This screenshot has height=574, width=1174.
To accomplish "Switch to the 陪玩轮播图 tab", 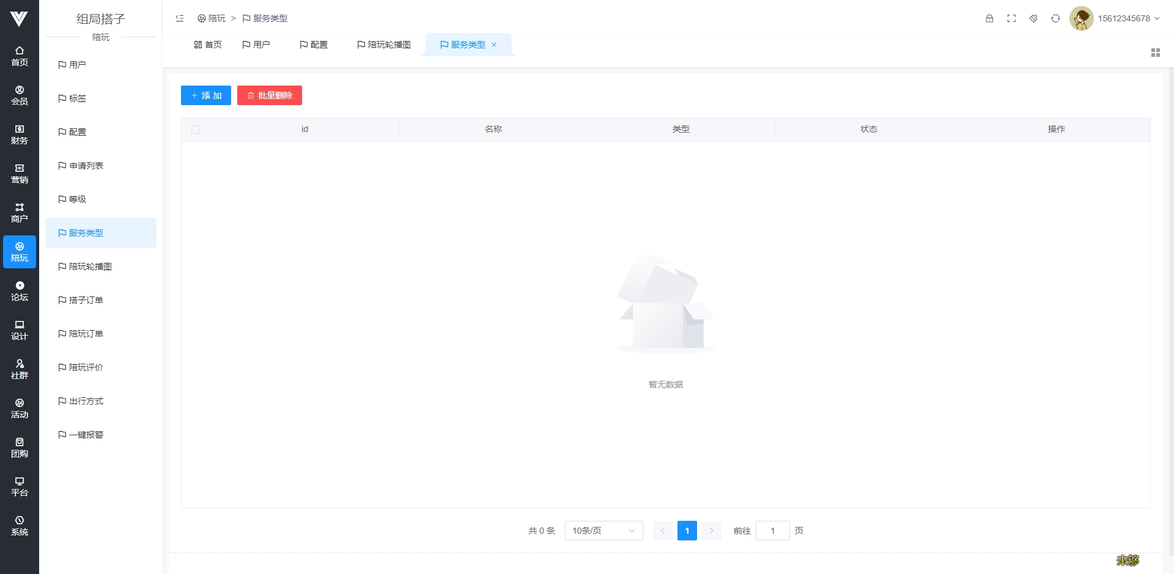I will 384,45.
